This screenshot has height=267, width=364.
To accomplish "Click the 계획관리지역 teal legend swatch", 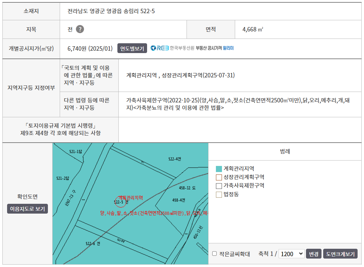I will [x=219, y=169].
